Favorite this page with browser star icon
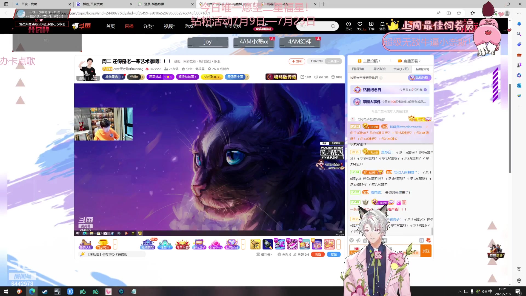This screenshot has height=296, width=526. pos(459,13)
